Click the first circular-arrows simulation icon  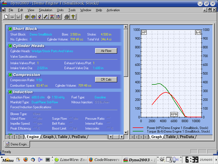27,17
